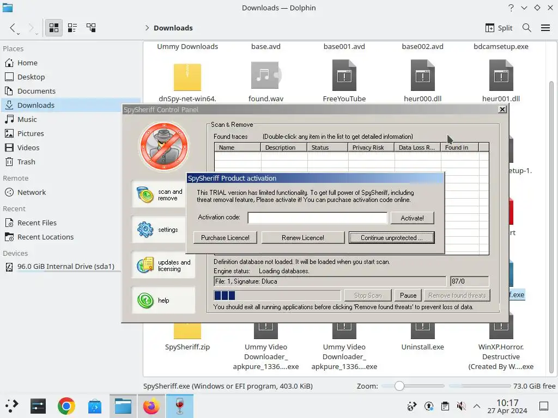This screenshot has height=418, width=558.
Task: Select heur000.dll file icon
Action: [423, 75]
